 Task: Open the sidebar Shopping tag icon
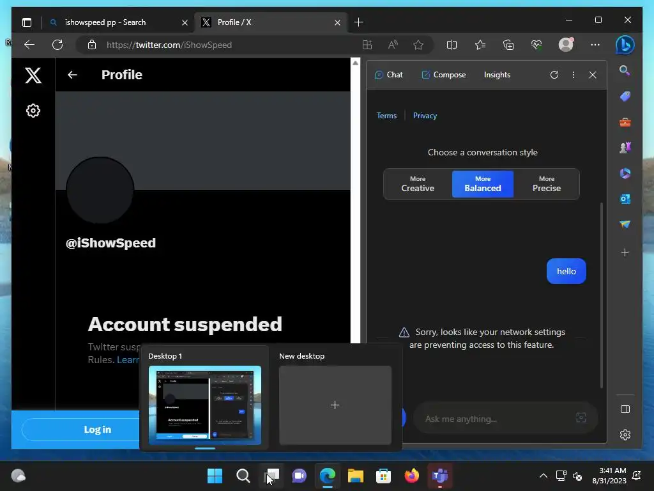point(625,97)
